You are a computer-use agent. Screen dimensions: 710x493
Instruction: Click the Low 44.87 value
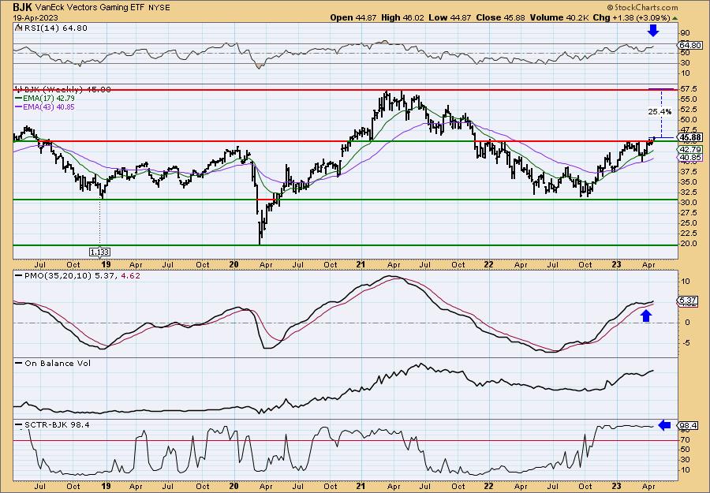(x=450, y=17)
